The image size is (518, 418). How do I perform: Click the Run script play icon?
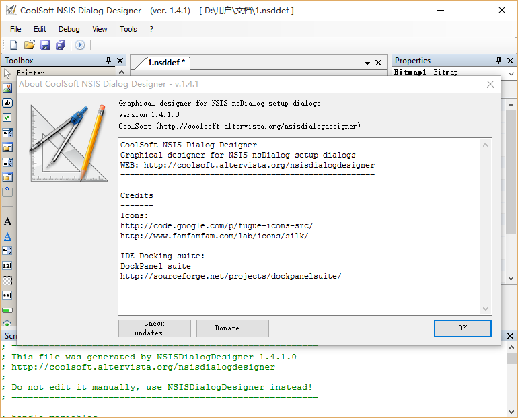coord(79,45)
